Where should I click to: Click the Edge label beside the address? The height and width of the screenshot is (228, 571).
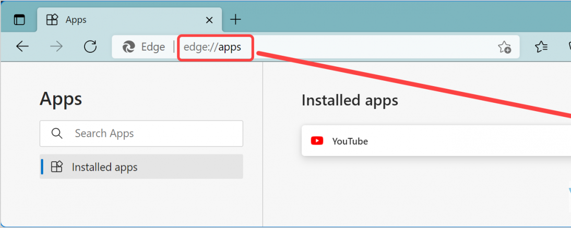(153, 47)
